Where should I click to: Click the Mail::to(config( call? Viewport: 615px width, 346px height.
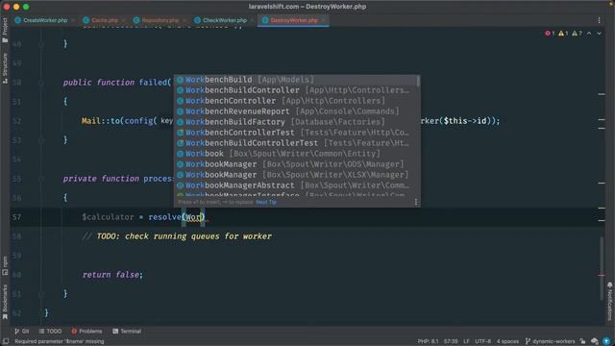(x=119, y=121)
